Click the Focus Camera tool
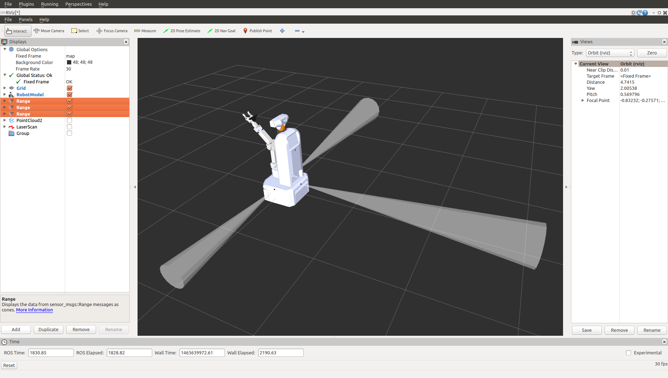 click(112, 31)
